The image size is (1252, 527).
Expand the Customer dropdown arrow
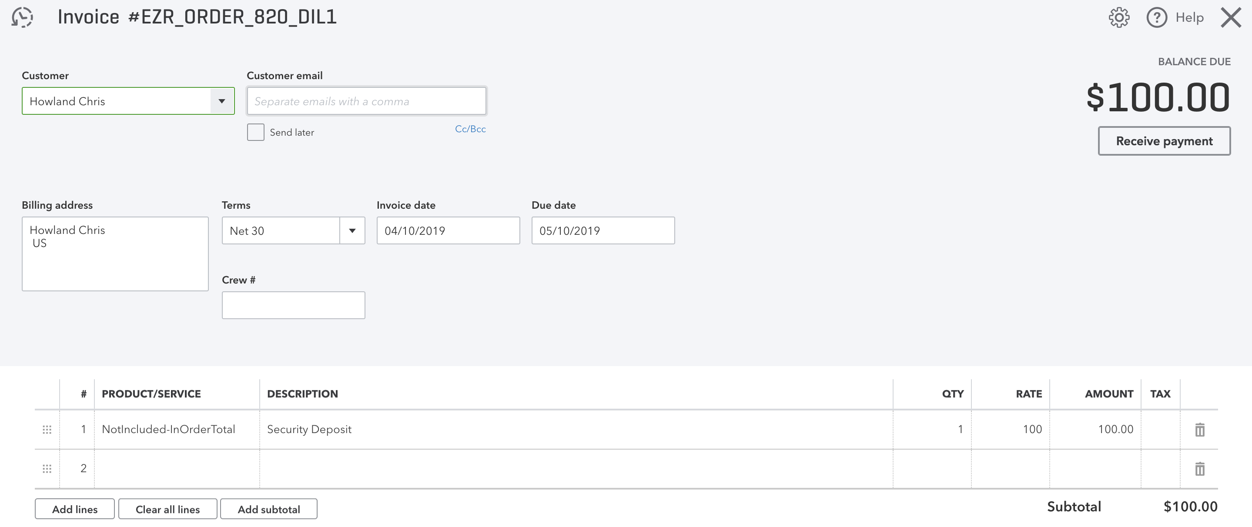pyautogui.click(x=222, y=101)
